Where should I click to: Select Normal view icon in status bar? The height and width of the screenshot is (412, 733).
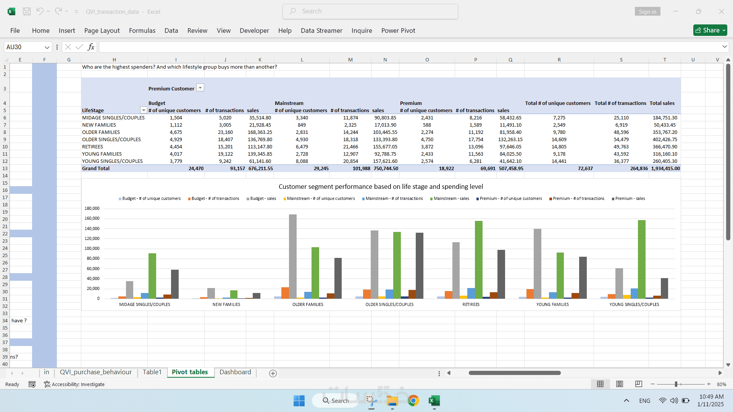pos(600,384)
